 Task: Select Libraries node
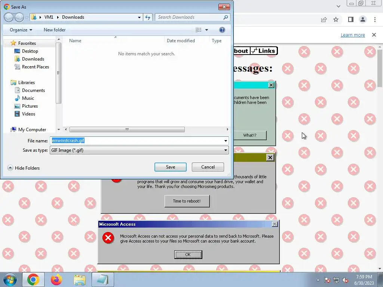pyautogui.click(x=27, y=83)
